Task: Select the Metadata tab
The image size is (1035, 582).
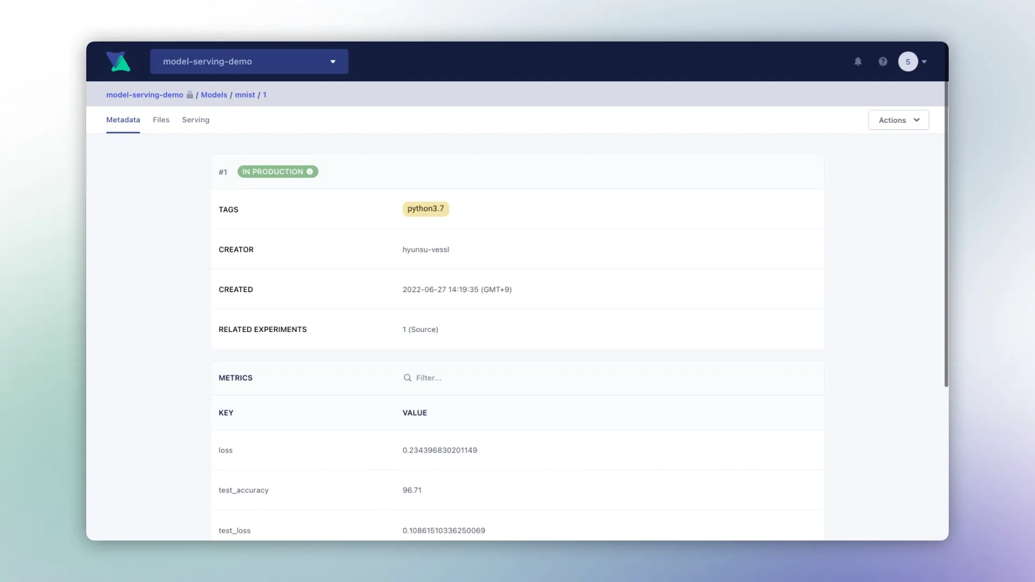Action: coord(123,120)
